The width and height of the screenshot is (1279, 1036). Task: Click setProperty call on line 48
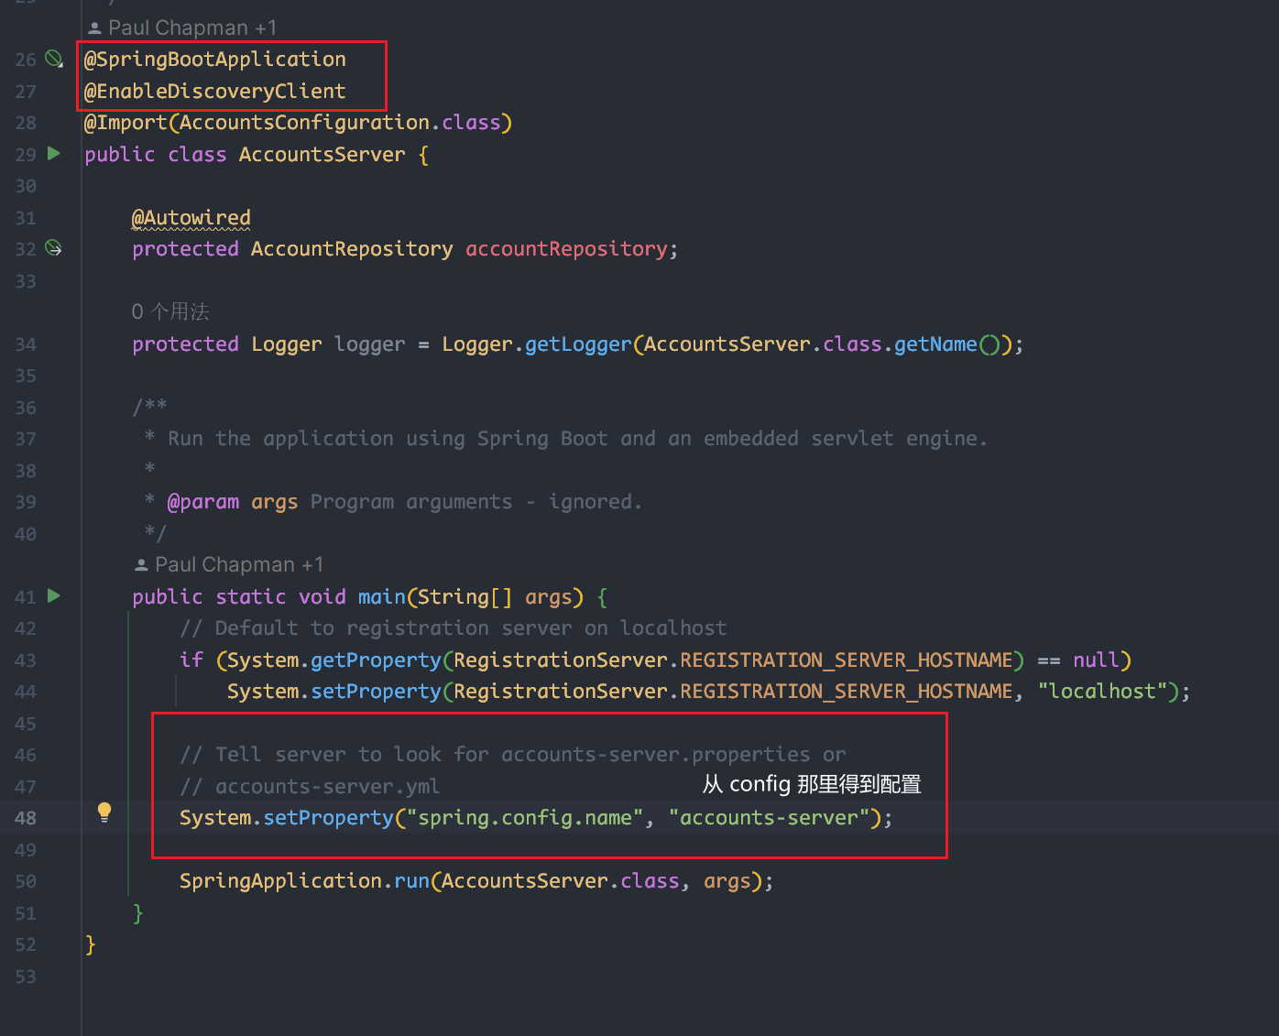pyautogui.click(x=328, y=818)
